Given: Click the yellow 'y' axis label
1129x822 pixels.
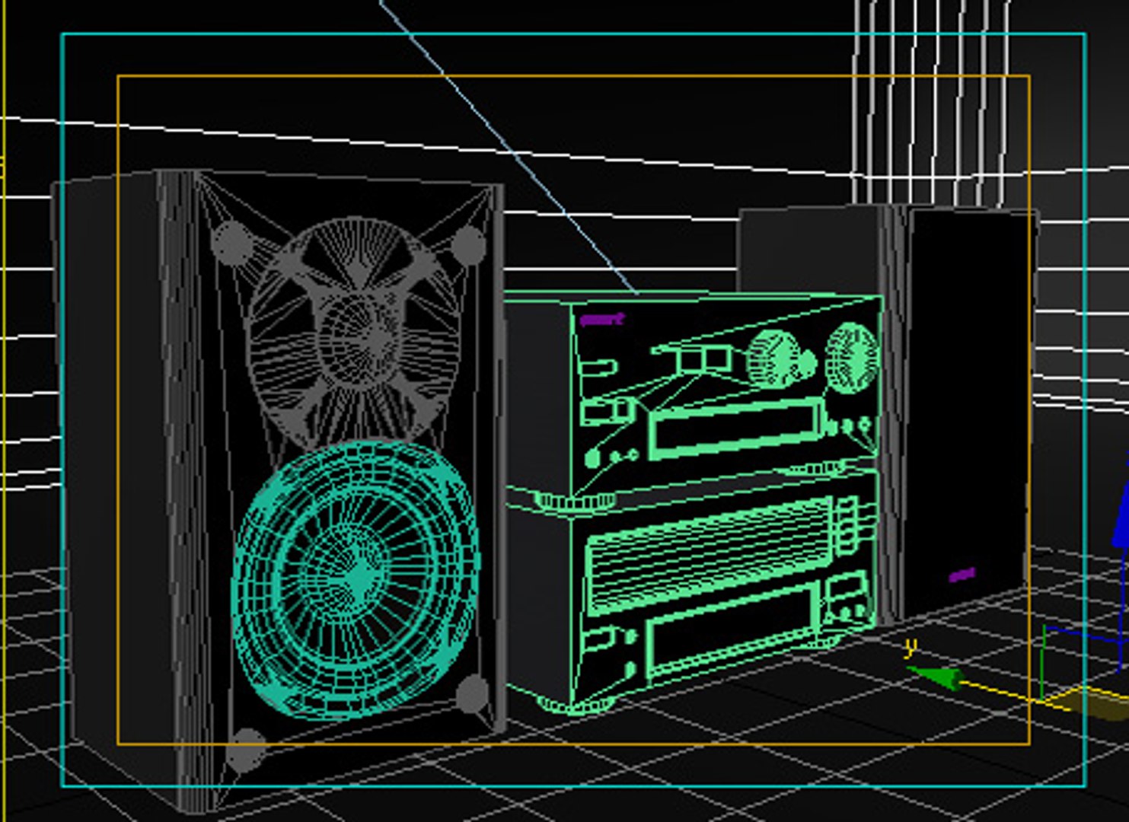Looking at the screenshot, I should (x=911, y=648).
